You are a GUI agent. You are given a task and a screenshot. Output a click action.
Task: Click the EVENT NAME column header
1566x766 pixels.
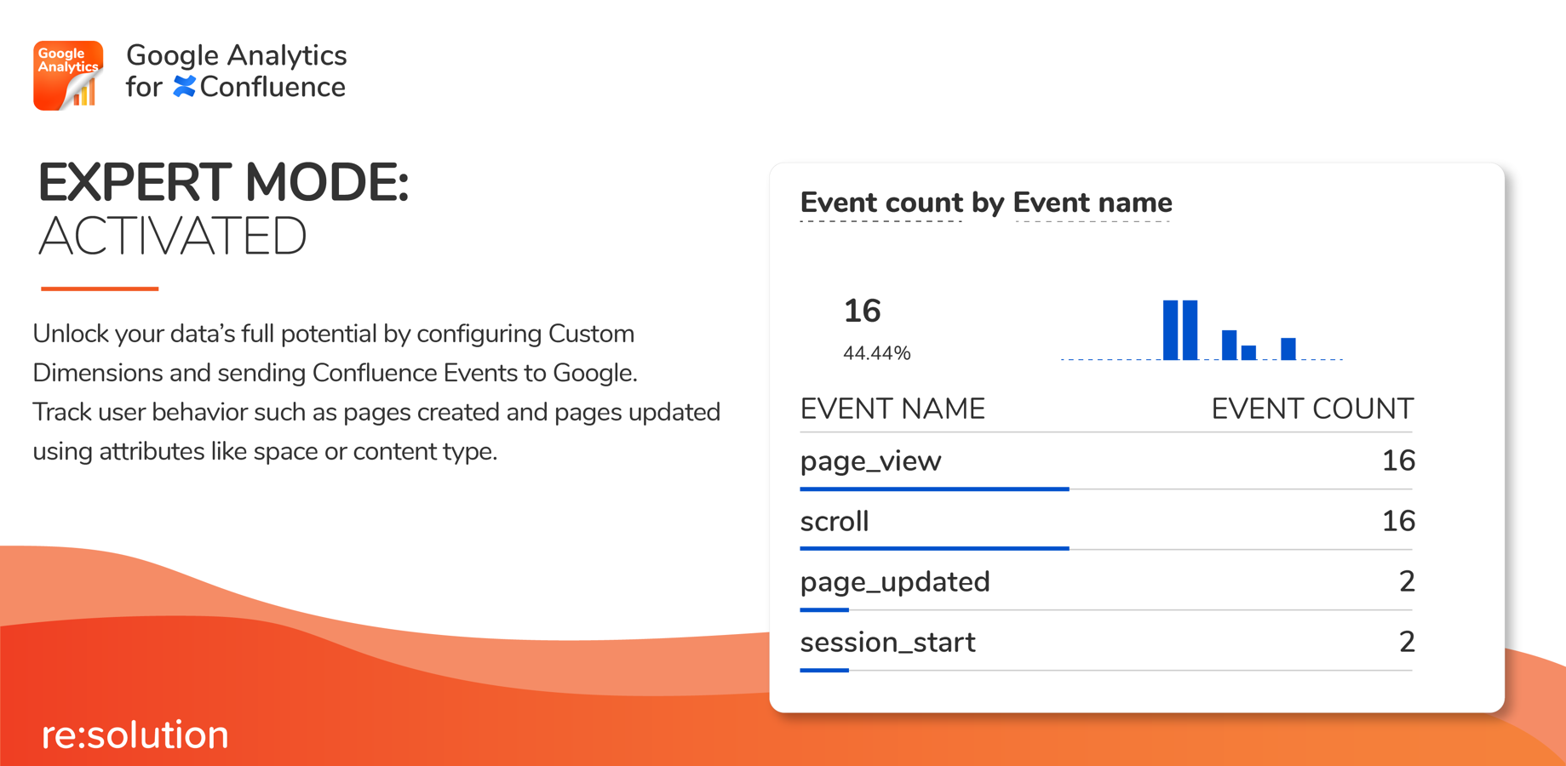point(892,409)
